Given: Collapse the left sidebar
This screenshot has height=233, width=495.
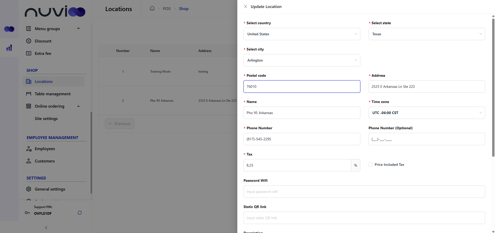Looking at the screenshot, I should [x=46, y=228].
